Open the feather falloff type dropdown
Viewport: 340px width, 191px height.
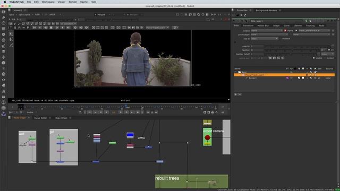[x=327, y=54]
